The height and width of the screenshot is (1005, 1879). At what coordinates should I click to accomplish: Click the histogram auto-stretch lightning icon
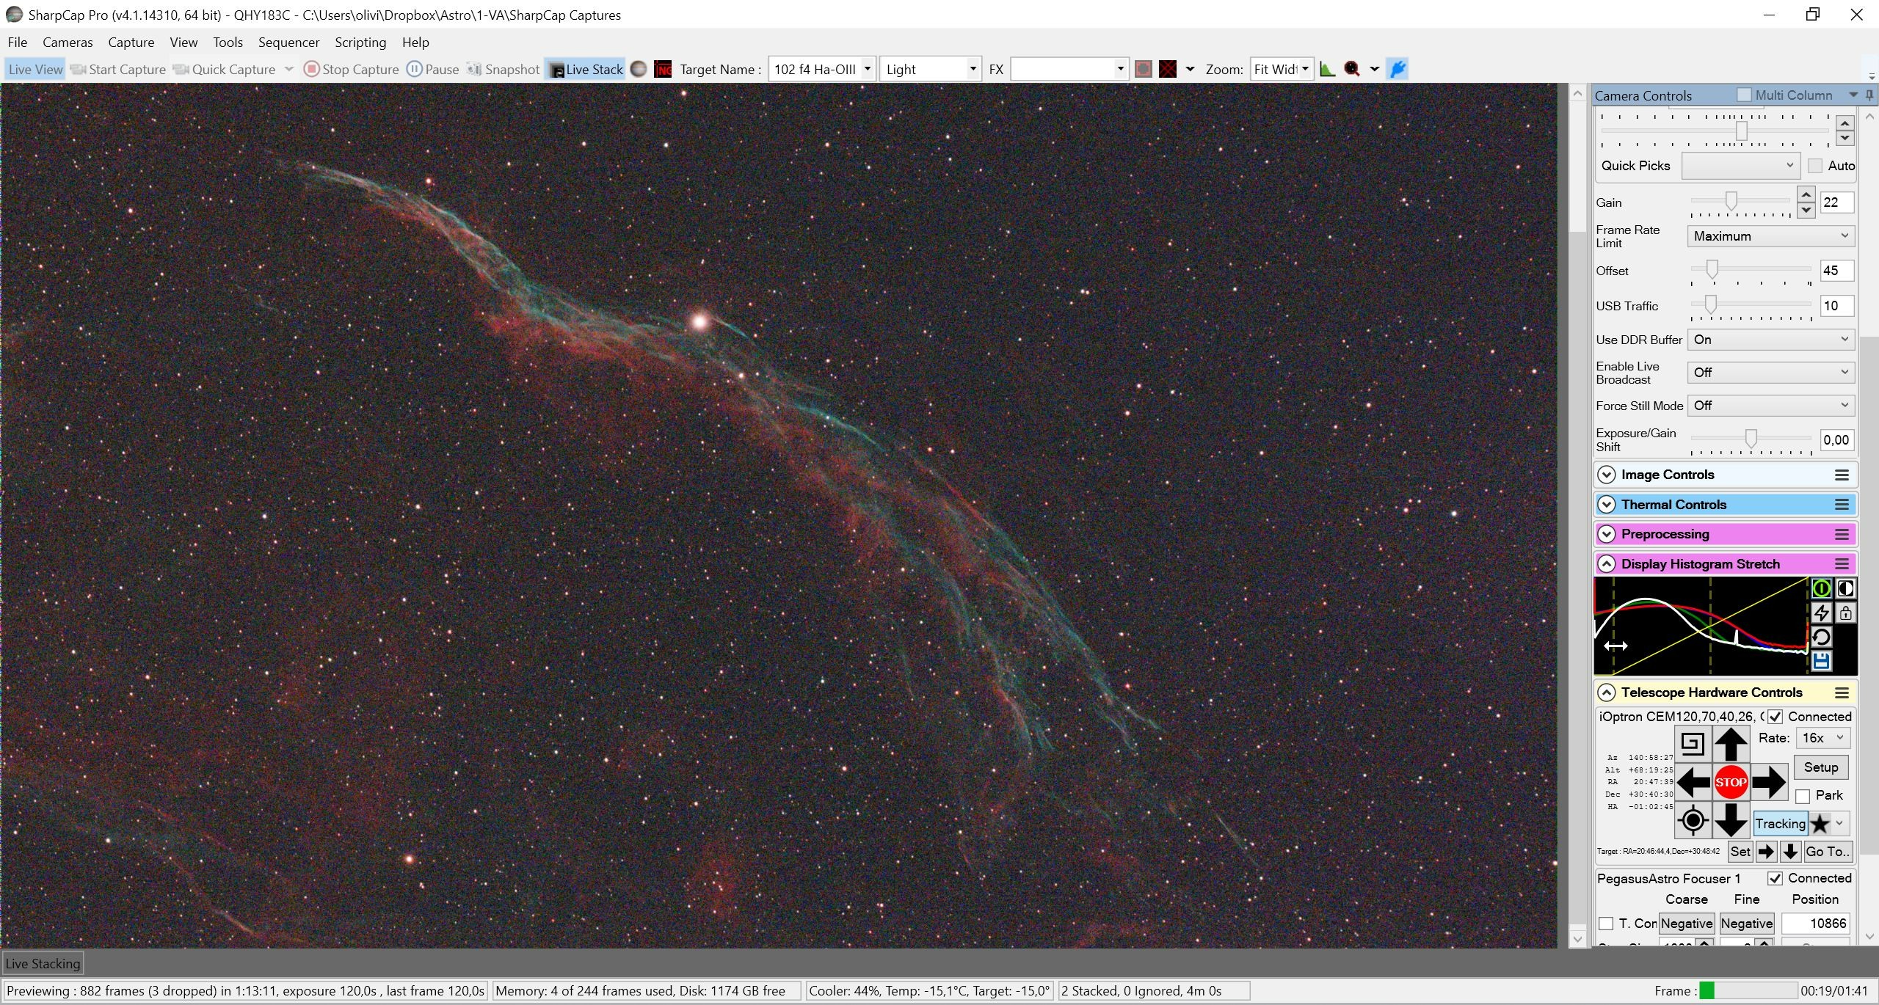click(x=1821, y=613)
